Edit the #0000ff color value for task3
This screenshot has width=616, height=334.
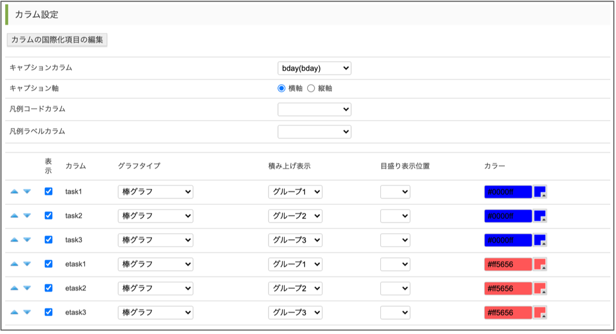click(x=506, y=240)
